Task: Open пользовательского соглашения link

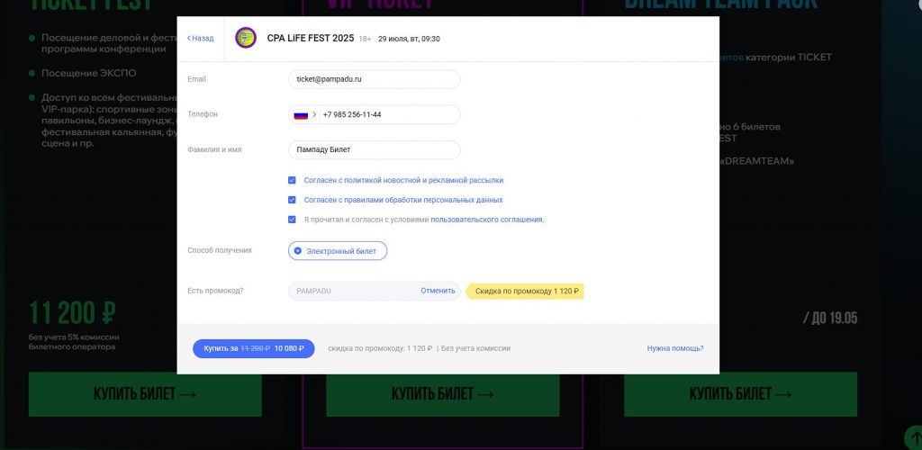Action: [x=487, y=220]
